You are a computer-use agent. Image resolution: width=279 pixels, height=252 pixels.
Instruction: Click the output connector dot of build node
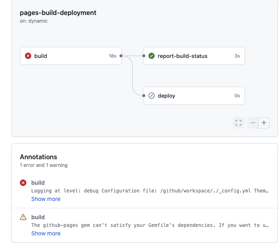point(121,56)
